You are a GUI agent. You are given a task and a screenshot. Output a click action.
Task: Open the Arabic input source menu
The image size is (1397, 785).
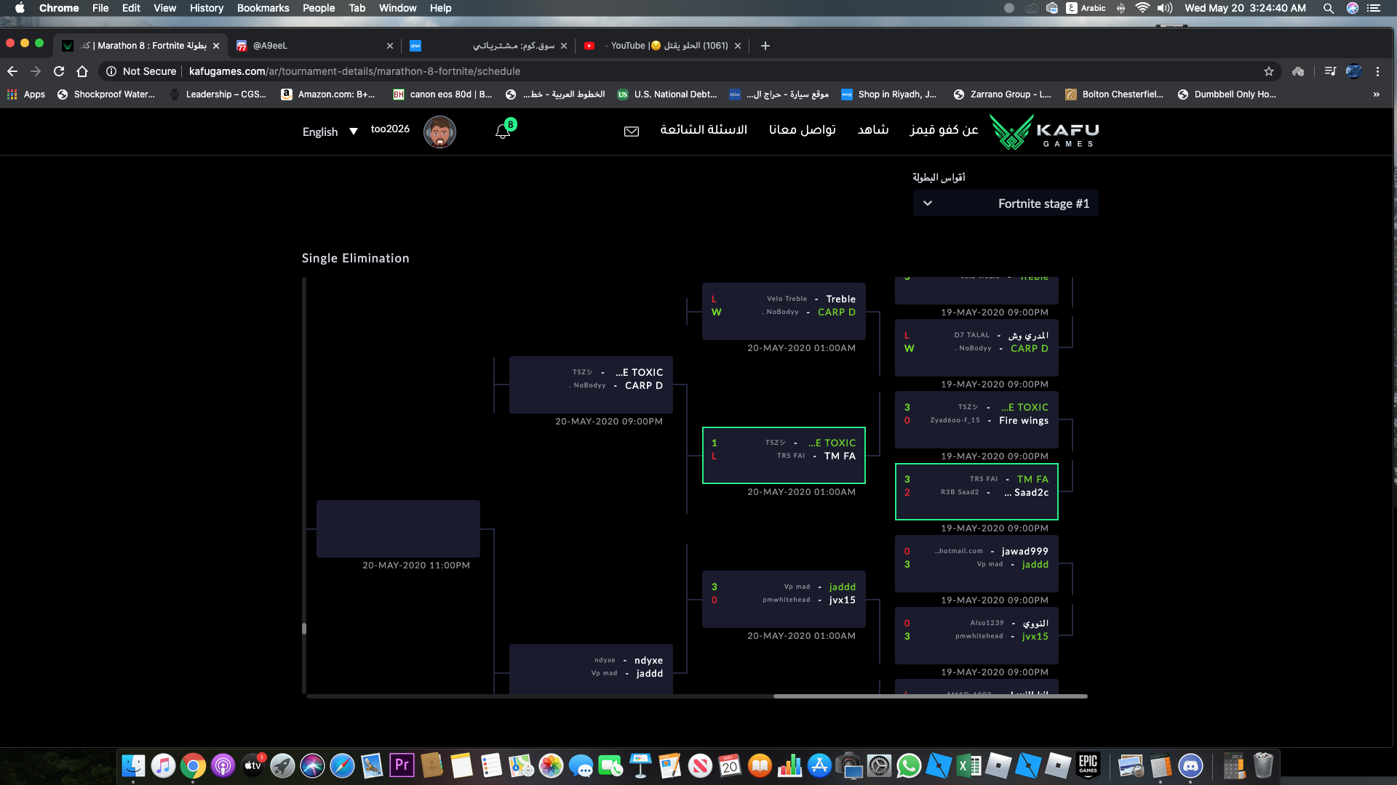(1086, 8)
